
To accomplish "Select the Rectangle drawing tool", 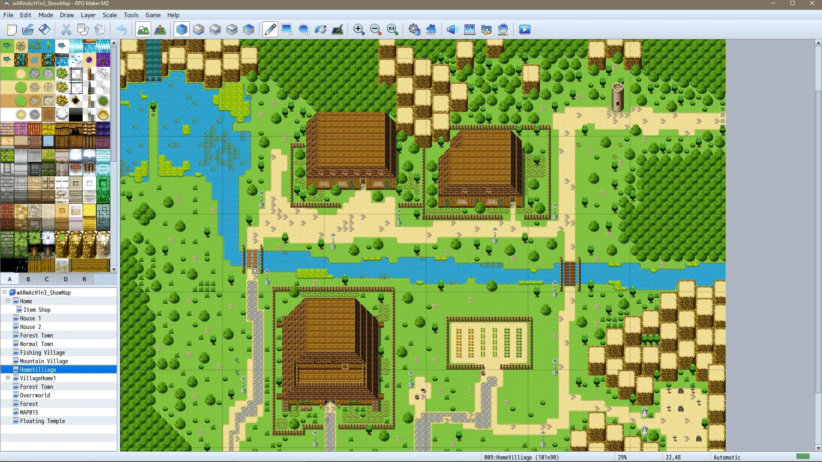I will pos(287,30).
